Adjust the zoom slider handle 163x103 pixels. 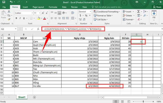coord(143,101)
